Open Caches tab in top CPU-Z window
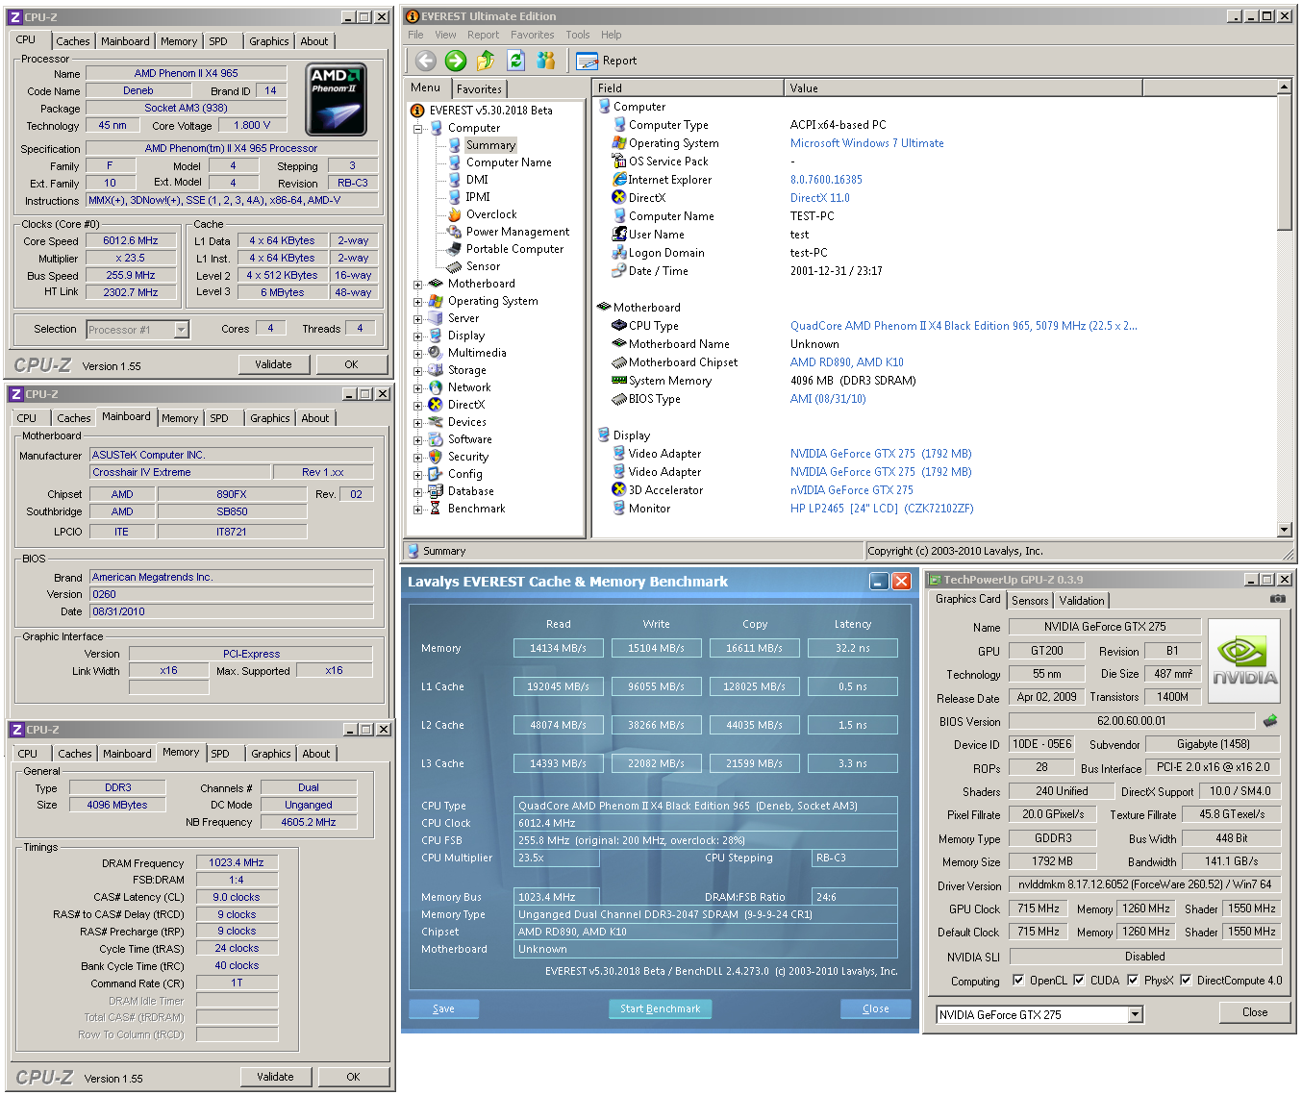Viewport: 1302px width, 1095px height. (73, 41)
